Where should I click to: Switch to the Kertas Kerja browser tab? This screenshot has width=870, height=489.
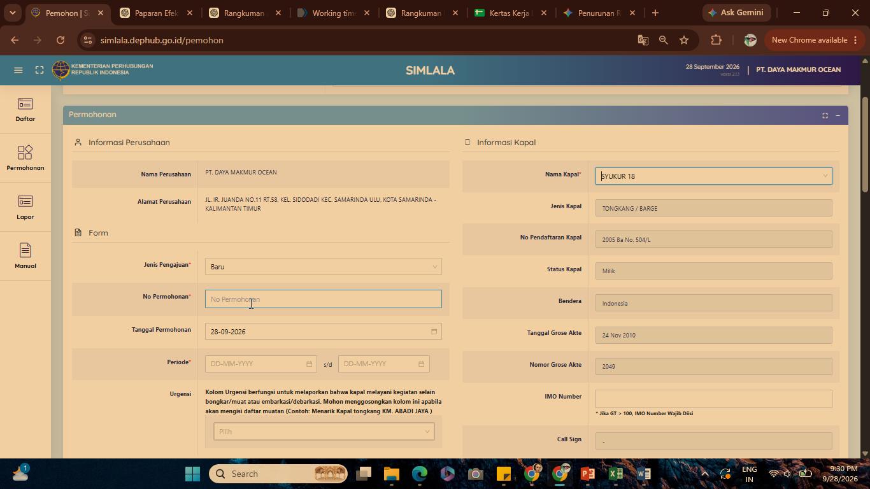click(x=511, y=13)
